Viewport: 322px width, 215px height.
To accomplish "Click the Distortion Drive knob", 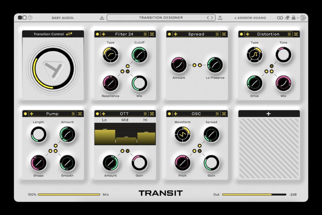I will (x=255, y=83).
